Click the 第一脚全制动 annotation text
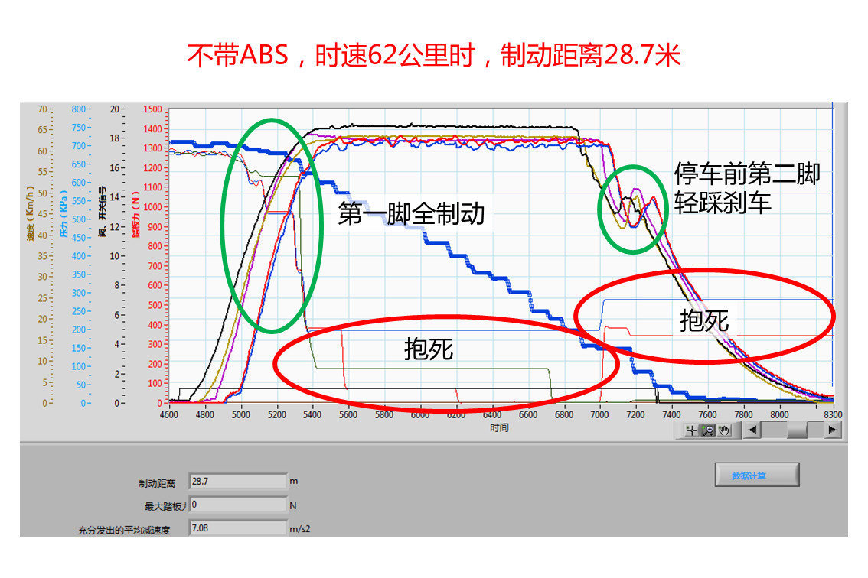This screenshot has width=868, height=578. tap(411, 213)
